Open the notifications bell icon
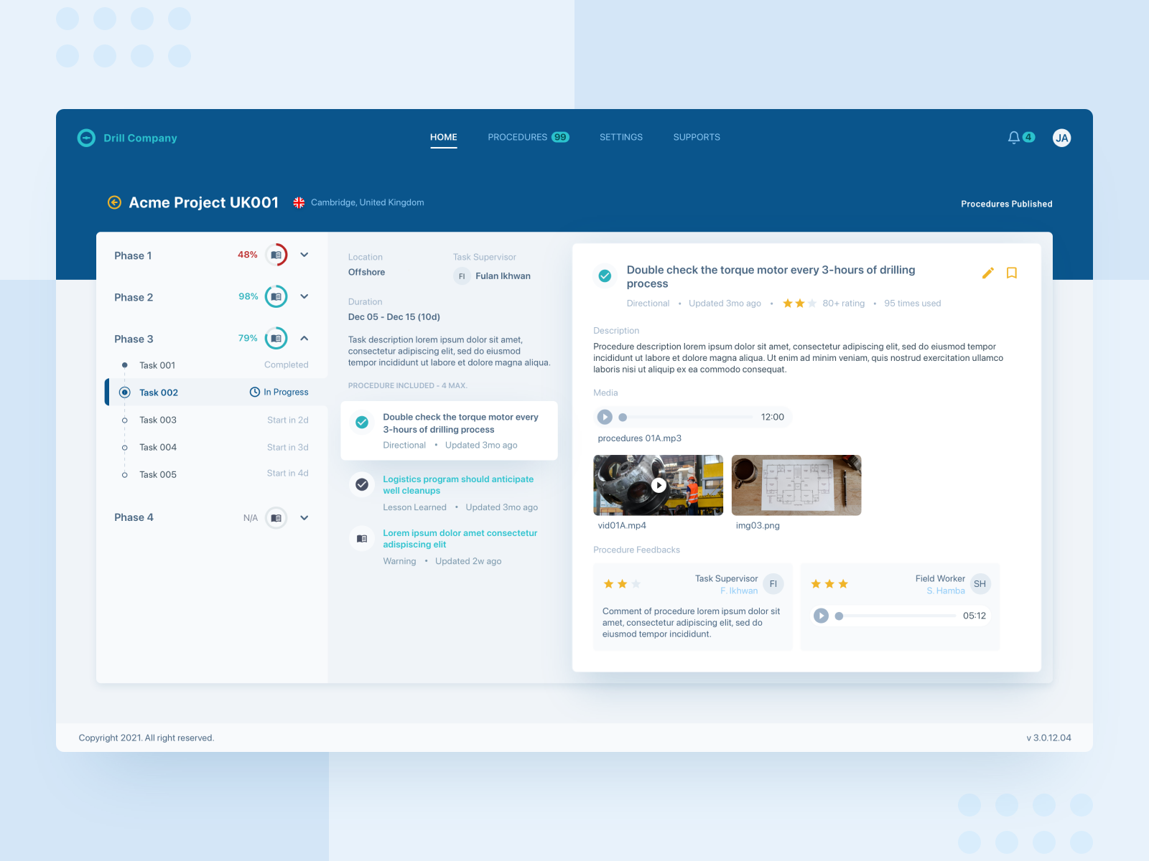The height and width of the screenshot is (861, 1149). tap(1014, 137)
